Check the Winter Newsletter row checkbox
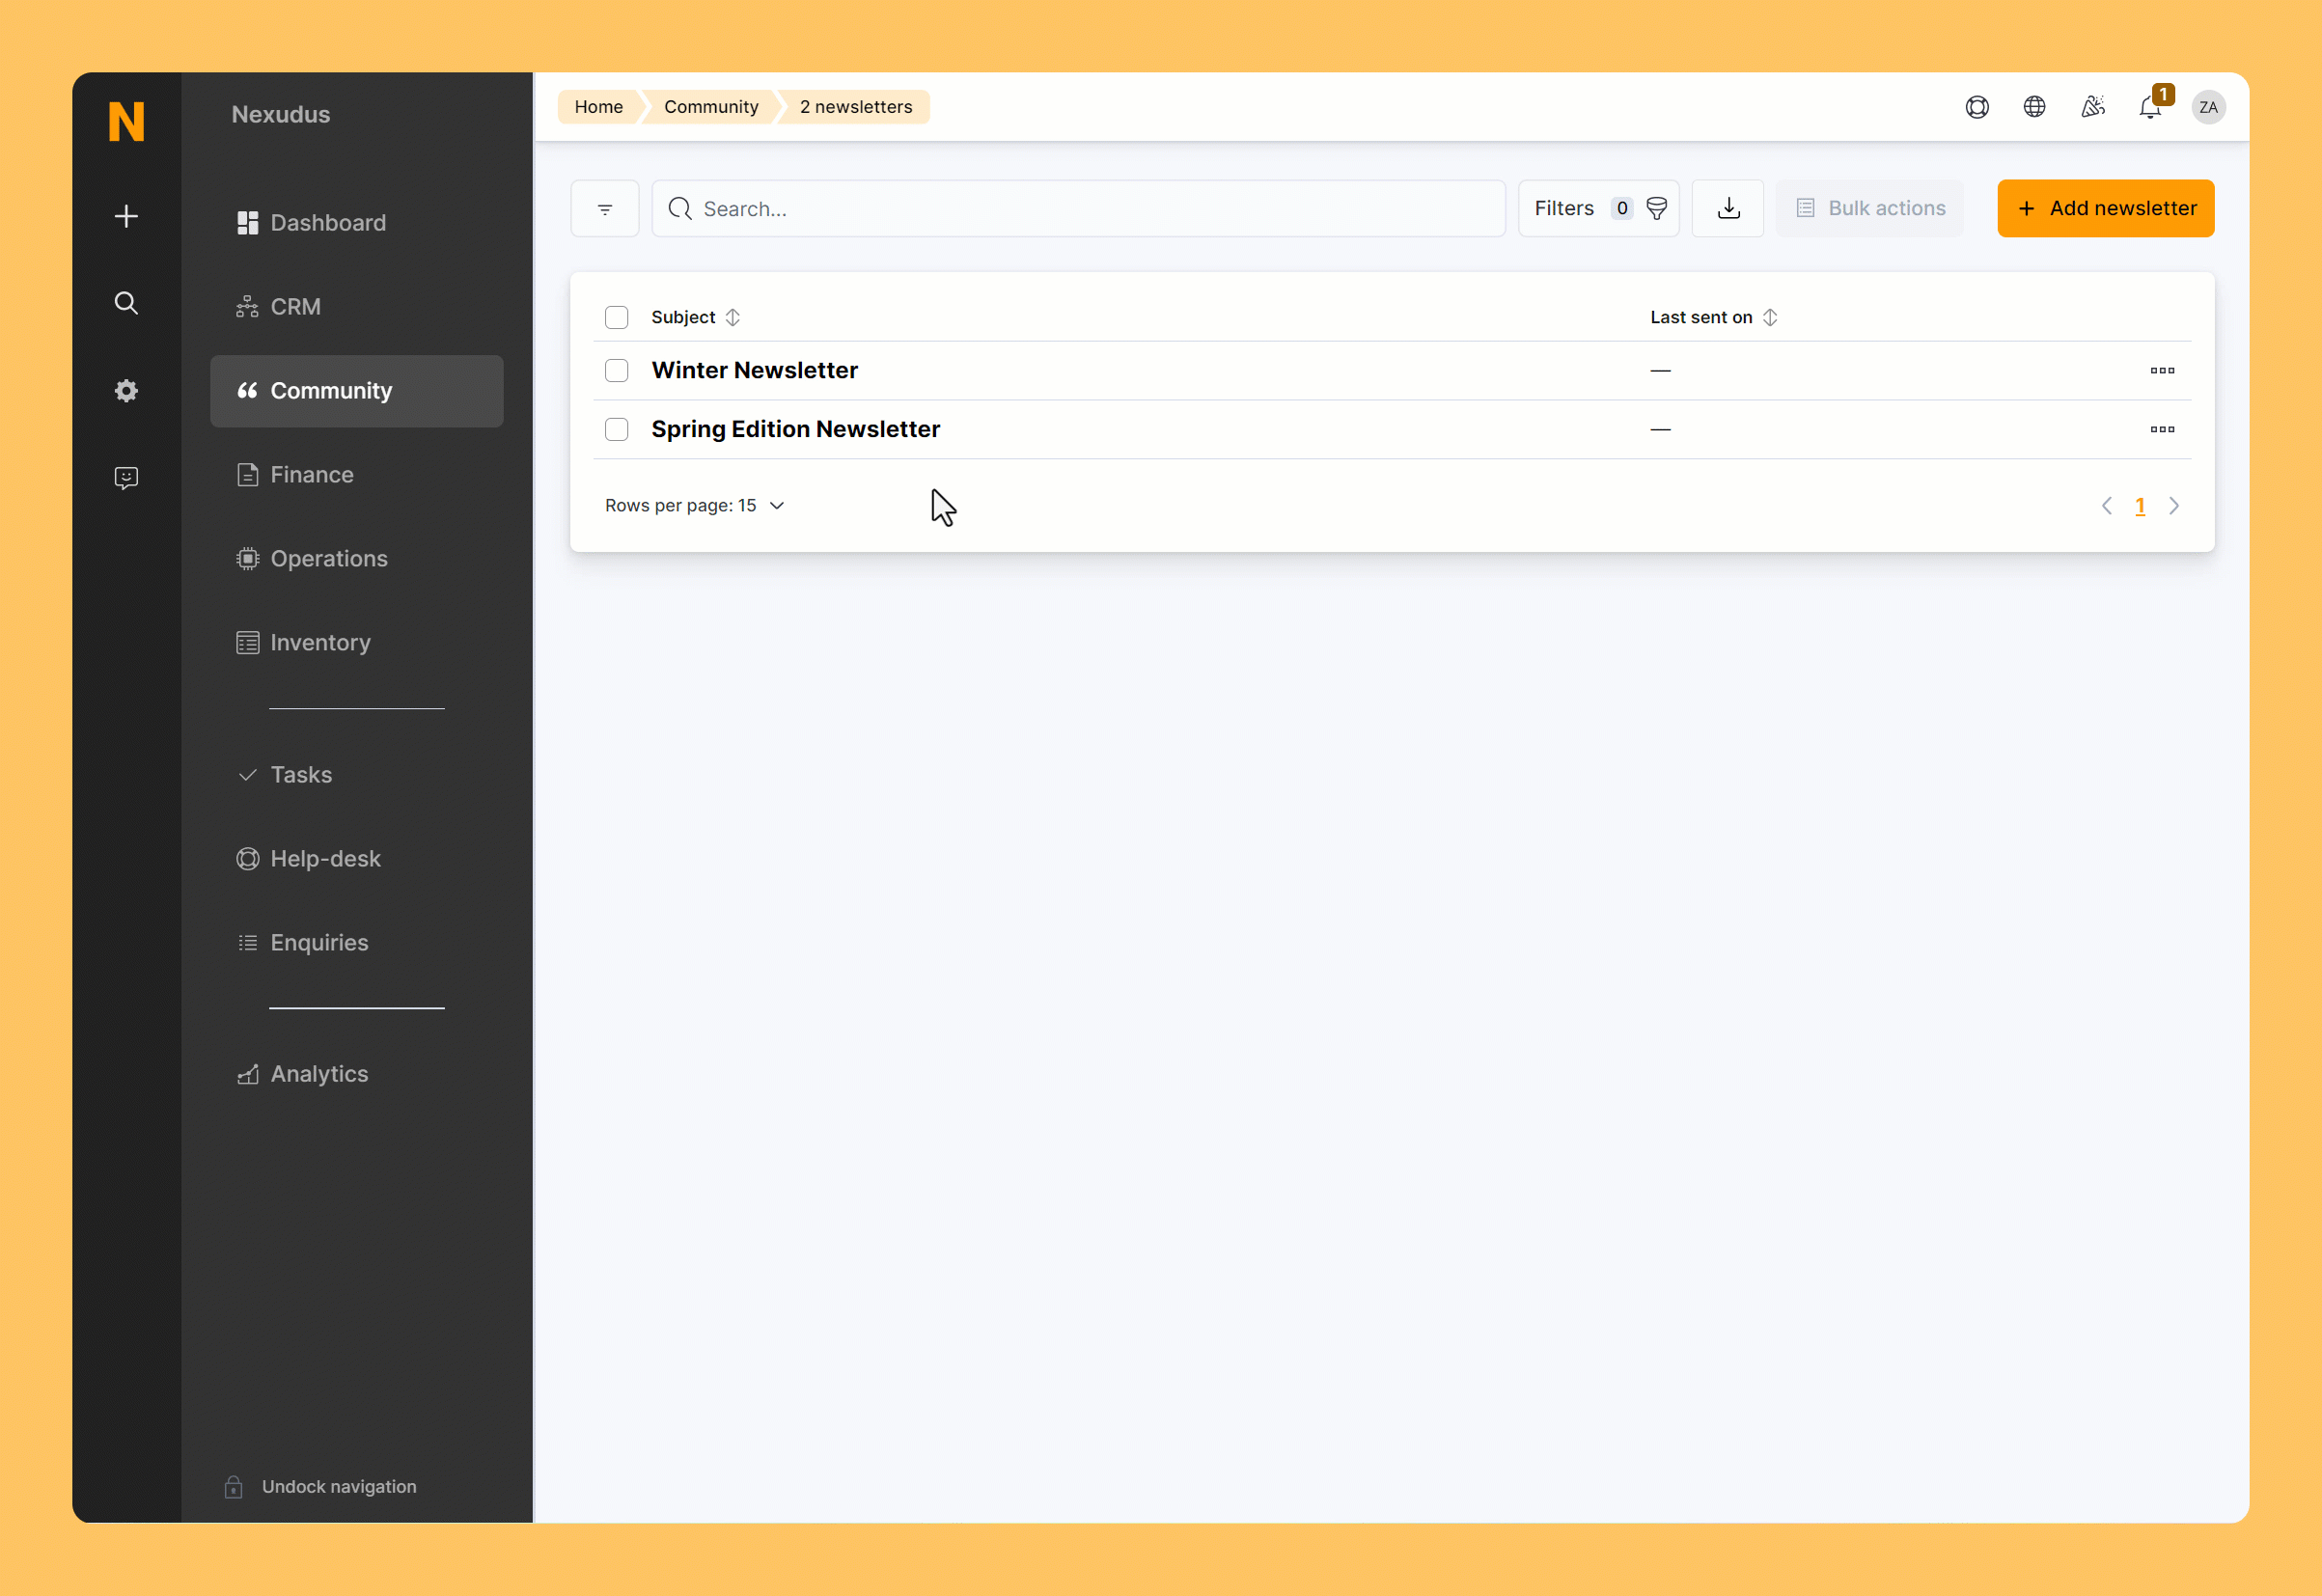Screen dimensions: 2322x1596 [x=617, y=370]
